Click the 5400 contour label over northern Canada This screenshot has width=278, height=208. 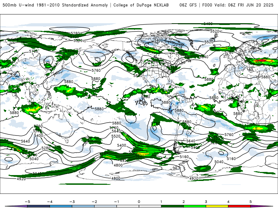158,40
